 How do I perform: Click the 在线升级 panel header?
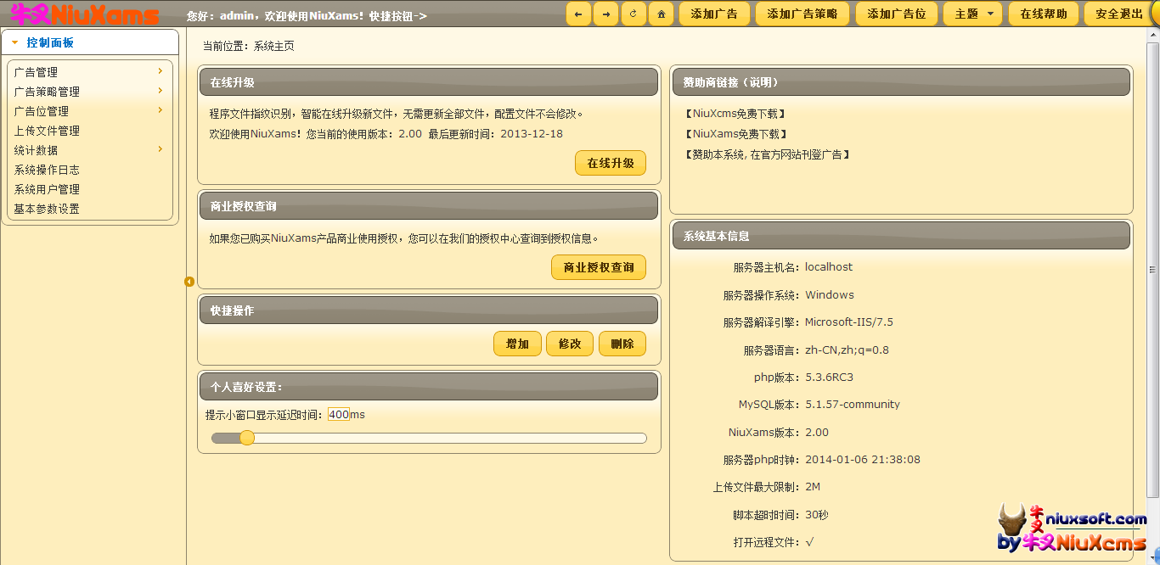(x=429, y=82)
